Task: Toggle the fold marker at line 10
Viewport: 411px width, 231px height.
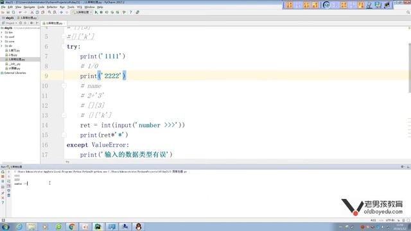Action: click(x=64, y=85)
